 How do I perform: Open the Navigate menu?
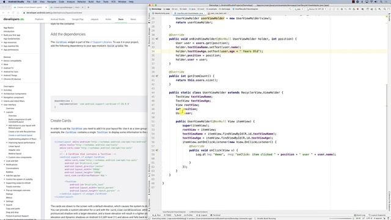pos(52,1)
